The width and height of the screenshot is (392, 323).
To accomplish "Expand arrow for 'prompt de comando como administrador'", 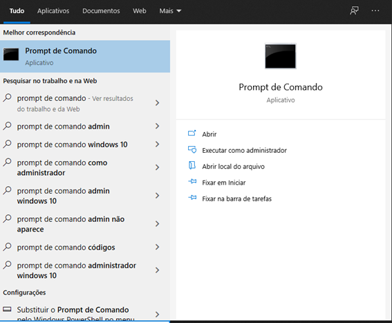I will (157, 167).
